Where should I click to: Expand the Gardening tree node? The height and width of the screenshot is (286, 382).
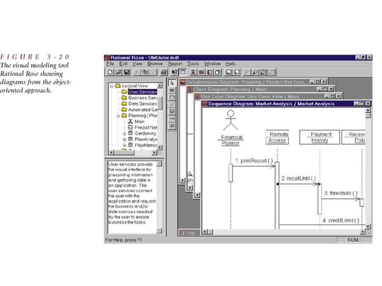click(124, 133)
